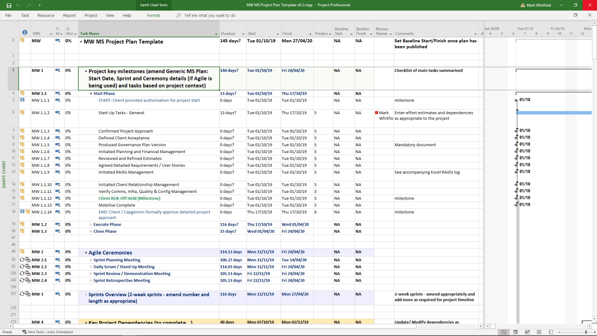Click the red overallocation indicator on Start-Up Tasks row

click(376, 112)
